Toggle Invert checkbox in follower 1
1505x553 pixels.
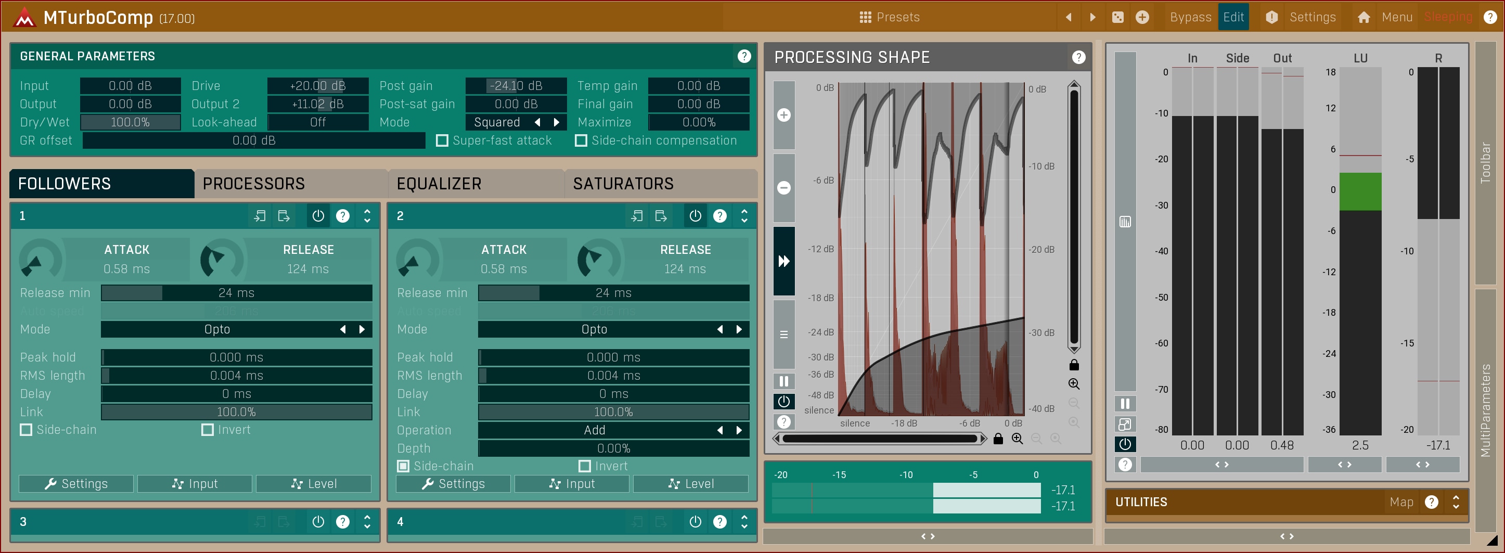208,430
